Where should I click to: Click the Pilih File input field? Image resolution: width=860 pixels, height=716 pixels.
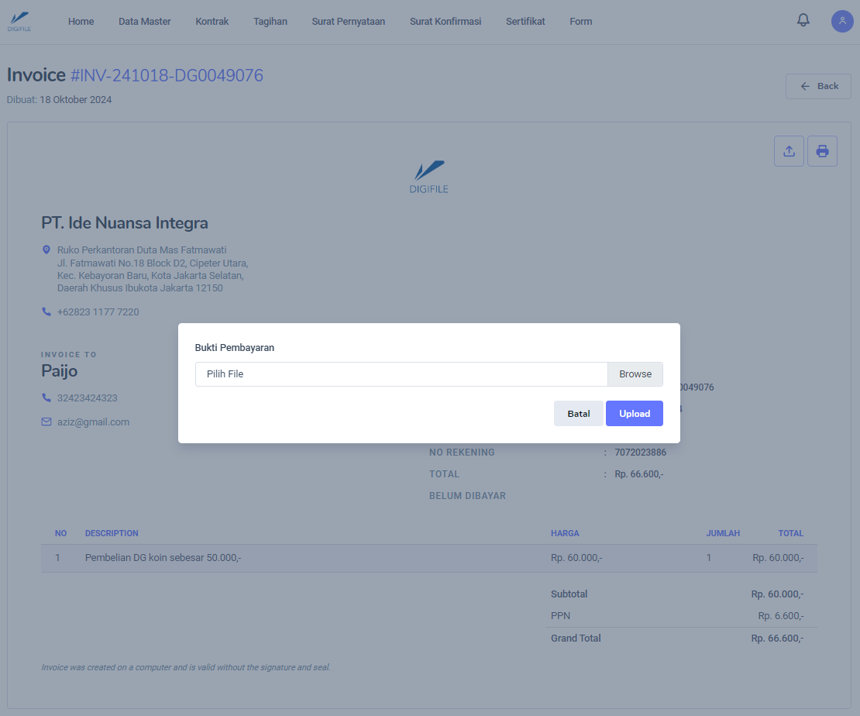point(401,374)
